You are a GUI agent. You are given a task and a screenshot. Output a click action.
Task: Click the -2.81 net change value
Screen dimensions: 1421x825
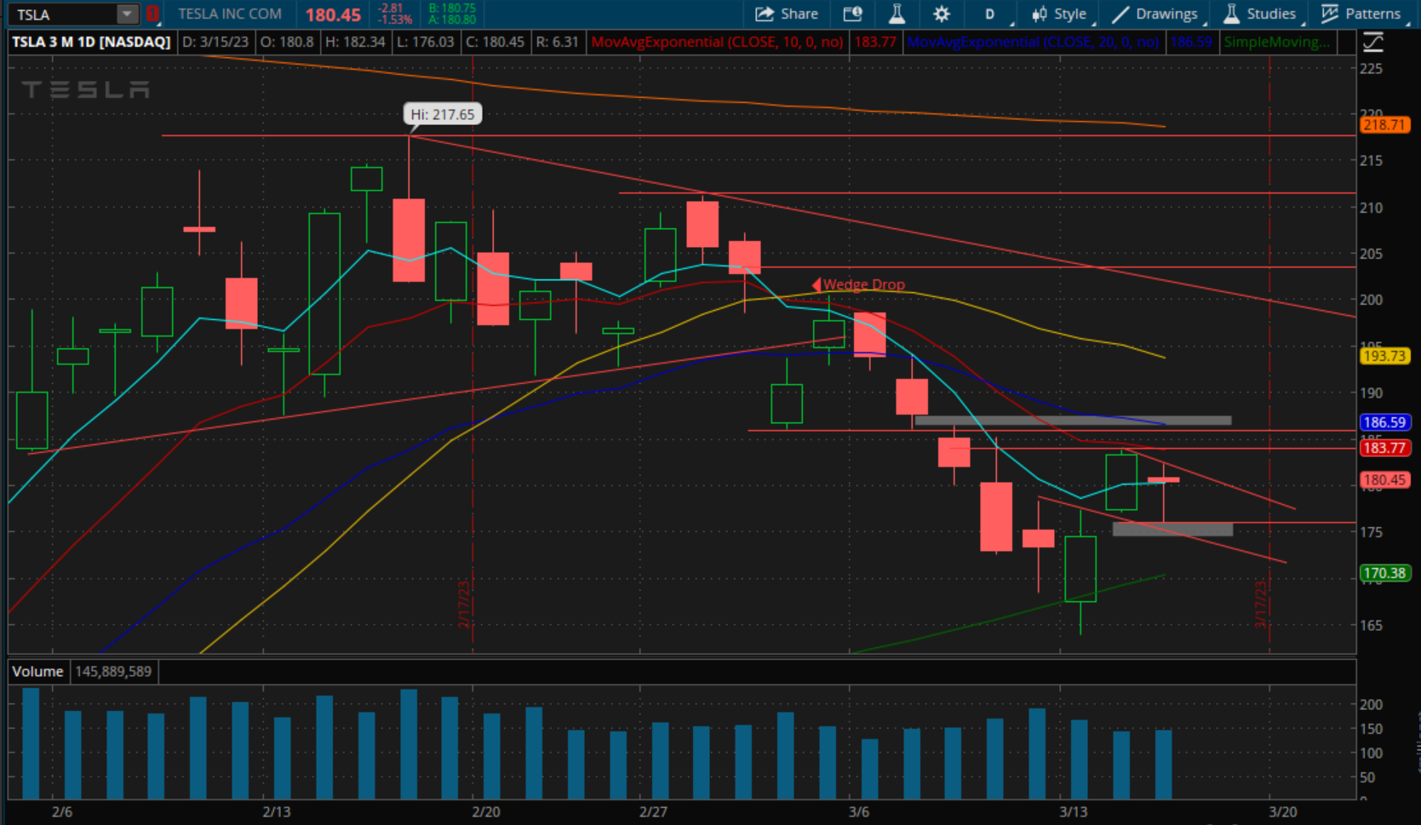(x=390, y=9)
